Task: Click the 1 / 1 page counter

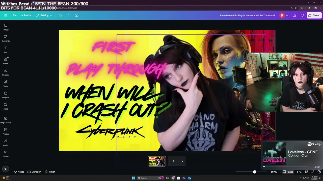Action: tap(299, 172)
